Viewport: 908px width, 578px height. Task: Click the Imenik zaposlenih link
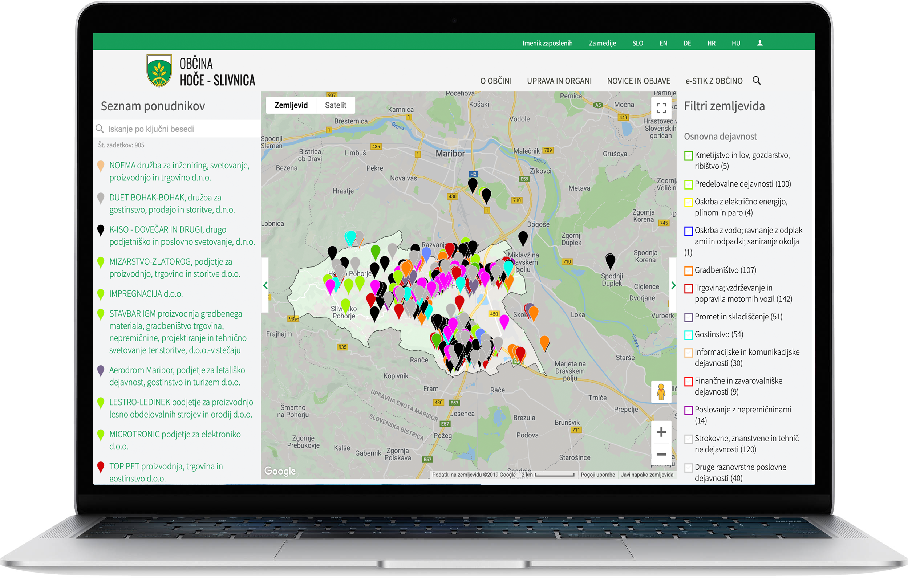(547, 43)
